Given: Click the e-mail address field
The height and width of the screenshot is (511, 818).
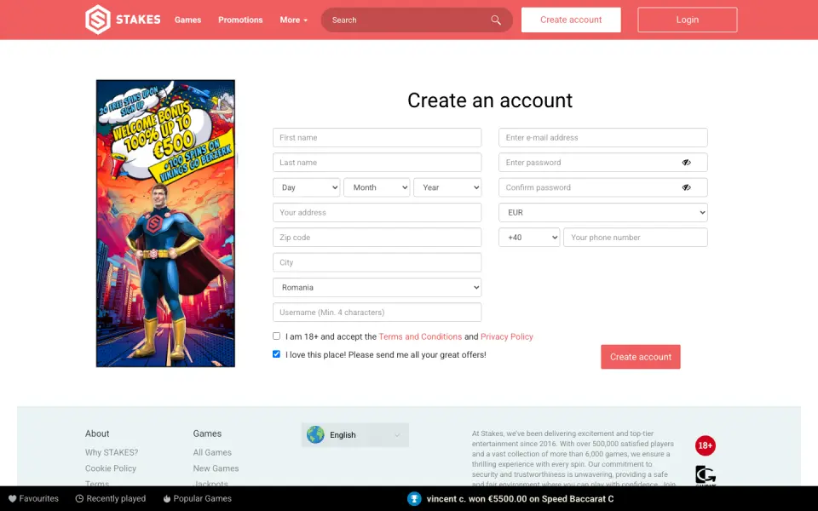Looking at the screenshot, I should [603, 138].
